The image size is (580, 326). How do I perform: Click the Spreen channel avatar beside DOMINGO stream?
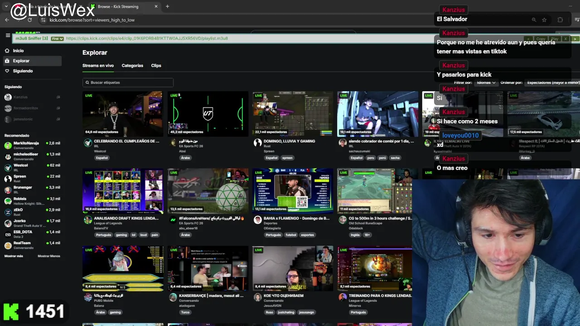[x=258, y=143]
